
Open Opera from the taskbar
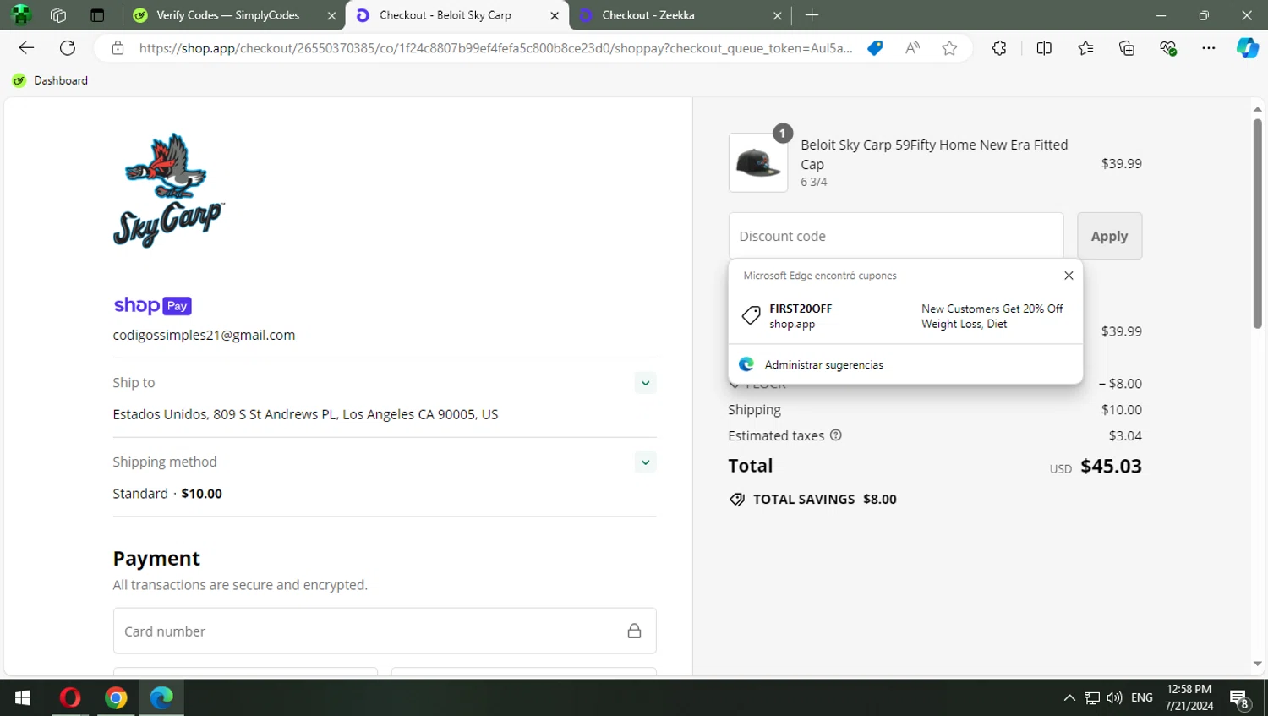coord(70,697)
